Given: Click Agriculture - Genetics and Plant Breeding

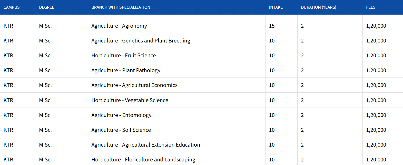Looking at the screenshot, I should tap(141, 41).
